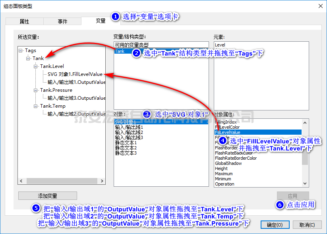Collapse the Tank.Temp tree branch
Viewport: 327px width, 234px height.
pos(36,106)
